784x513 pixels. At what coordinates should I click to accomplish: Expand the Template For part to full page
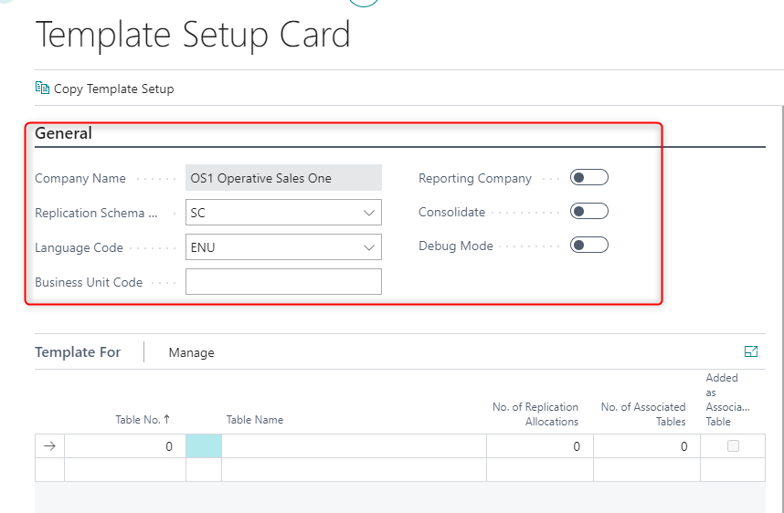[751, 351]
